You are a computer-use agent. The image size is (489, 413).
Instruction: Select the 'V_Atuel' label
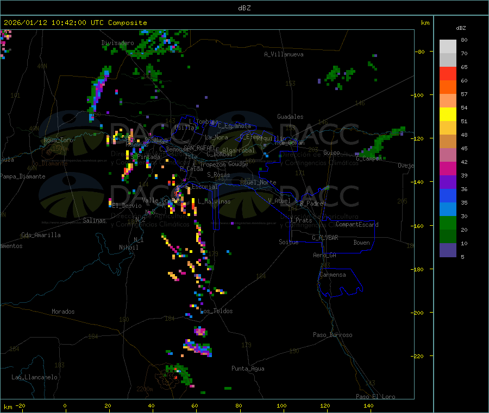pos(279,201)
